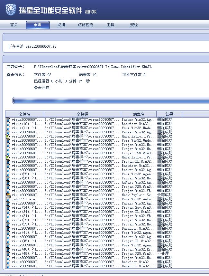This screenshot has height=276, width=209.
Task: Click the current scan path Zone.Identifier:$DATA
Action: pyautogui.click(x=93, y=67)
